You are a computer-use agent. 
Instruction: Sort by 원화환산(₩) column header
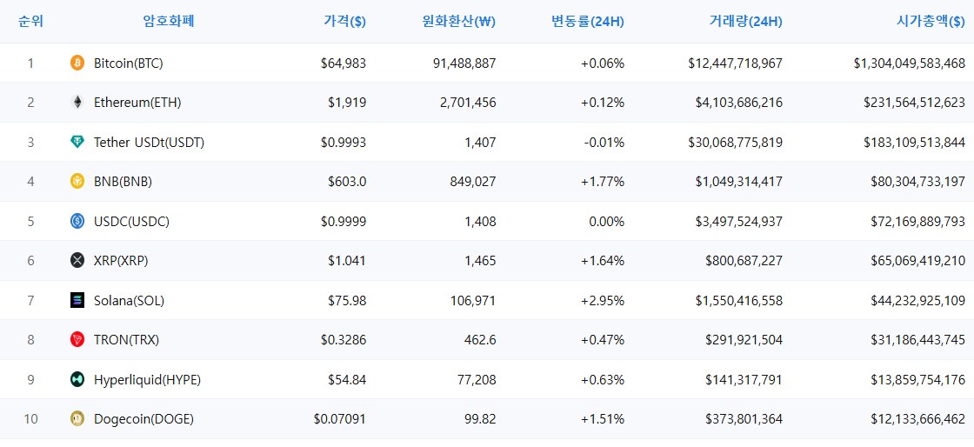click(458, 22)
